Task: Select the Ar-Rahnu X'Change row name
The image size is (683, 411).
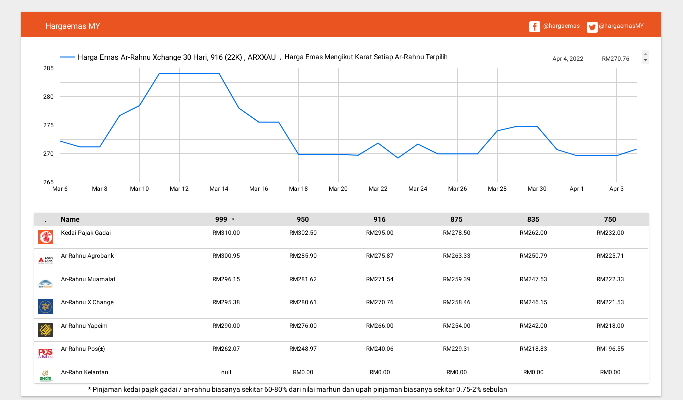Action: [87, 302]
